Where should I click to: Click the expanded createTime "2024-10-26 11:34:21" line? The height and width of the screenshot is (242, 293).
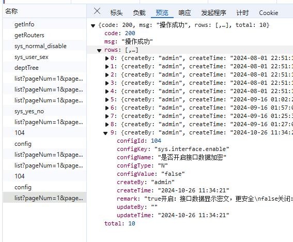pos(173,190)
